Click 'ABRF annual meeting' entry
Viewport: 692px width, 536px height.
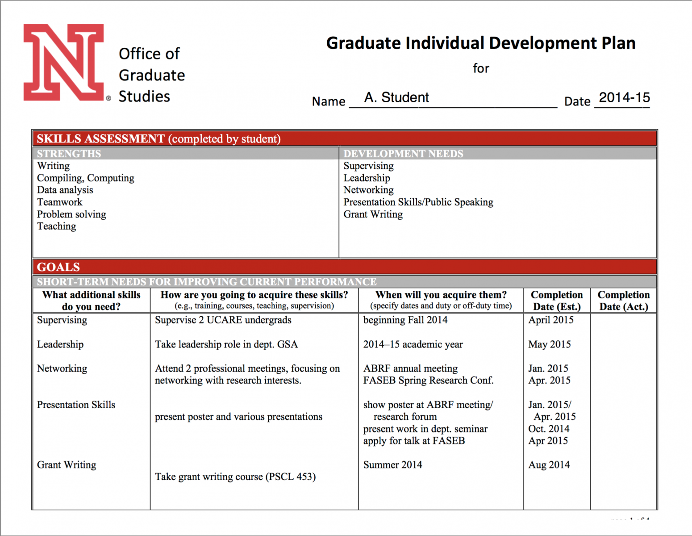(410, 368)
